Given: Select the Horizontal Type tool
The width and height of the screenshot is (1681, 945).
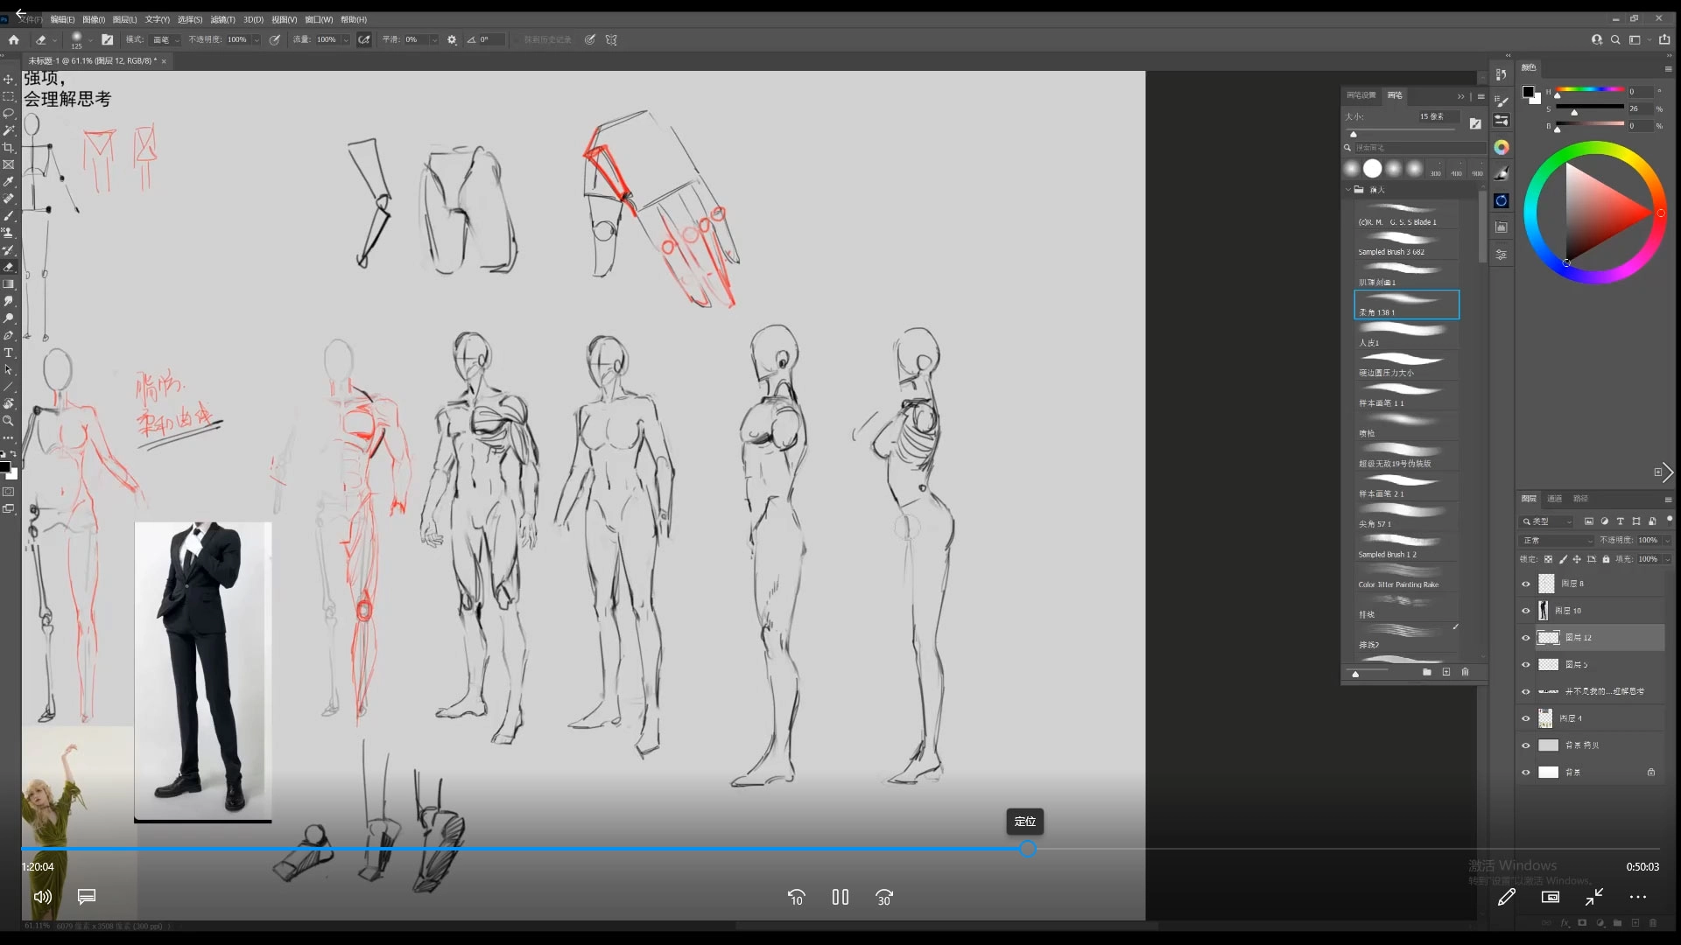Looking at the screenshot, I should pyautogui.click(x=9, y=353).
